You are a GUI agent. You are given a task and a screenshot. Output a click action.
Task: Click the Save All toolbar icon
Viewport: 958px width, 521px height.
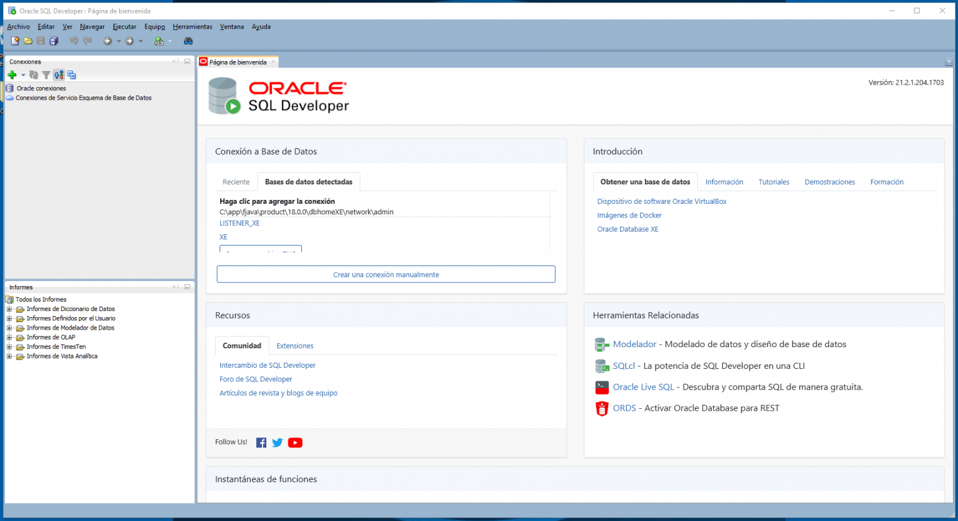click(x=54, y=41)
